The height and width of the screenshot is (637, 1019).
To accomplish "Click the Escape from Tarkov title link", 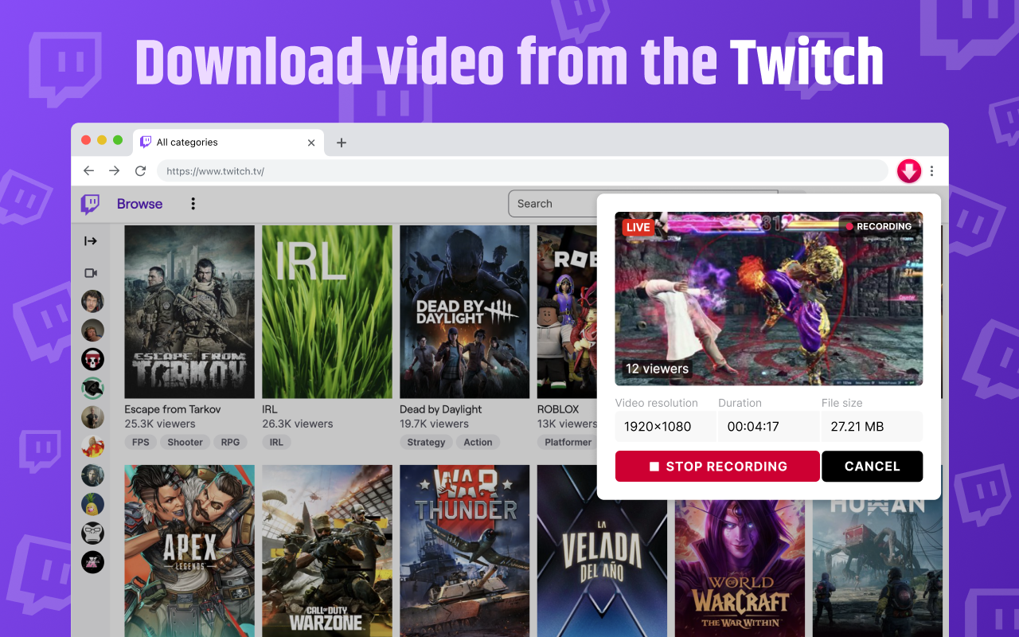I will [x=173, y=409].
